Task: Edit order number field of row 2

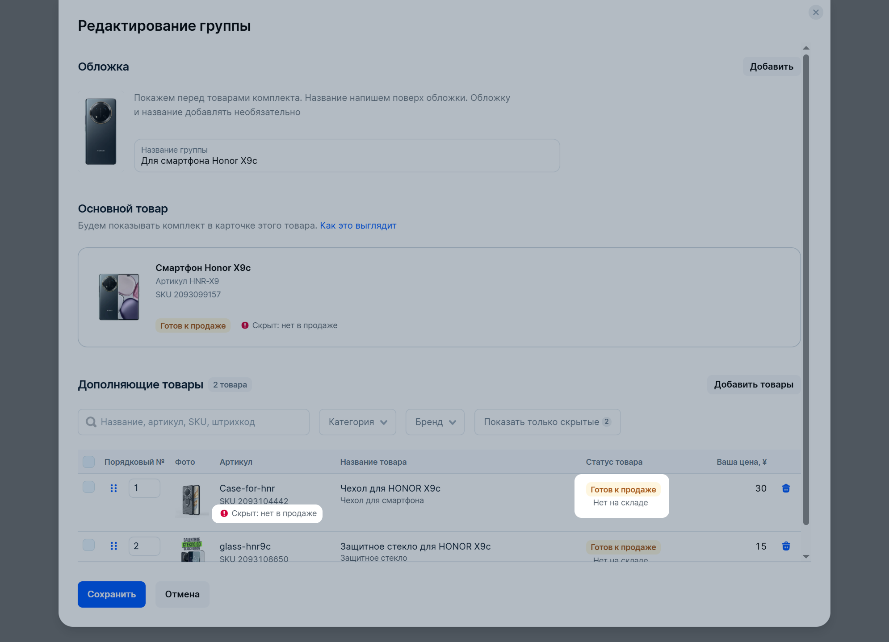Action: [144, 546]
